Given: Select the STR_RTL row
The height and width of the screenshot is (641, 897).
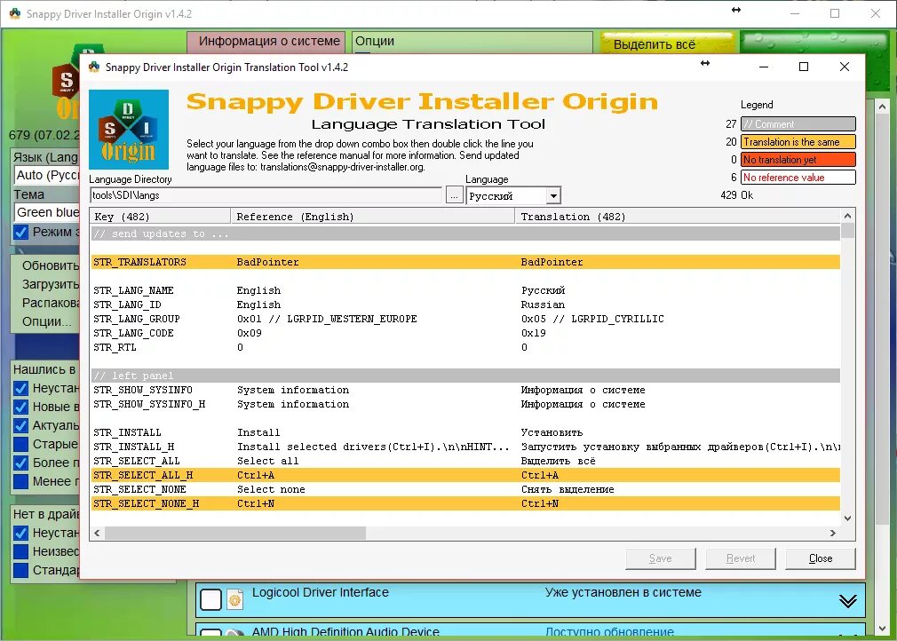Looking at the screenshot, I should [x=465, y=348].
